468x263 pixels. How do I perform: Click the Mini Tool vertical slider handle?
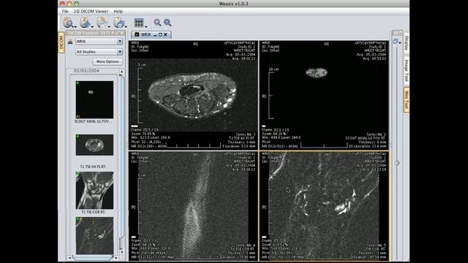397,163
